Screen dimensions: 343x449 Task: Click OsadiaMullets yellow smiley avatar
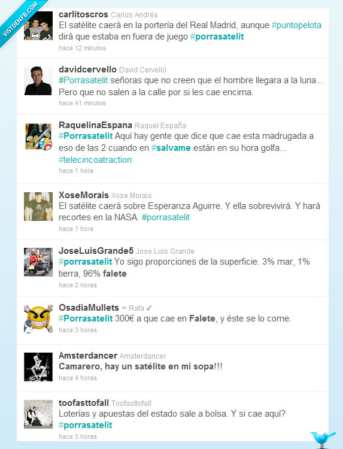tap(38, 319)
